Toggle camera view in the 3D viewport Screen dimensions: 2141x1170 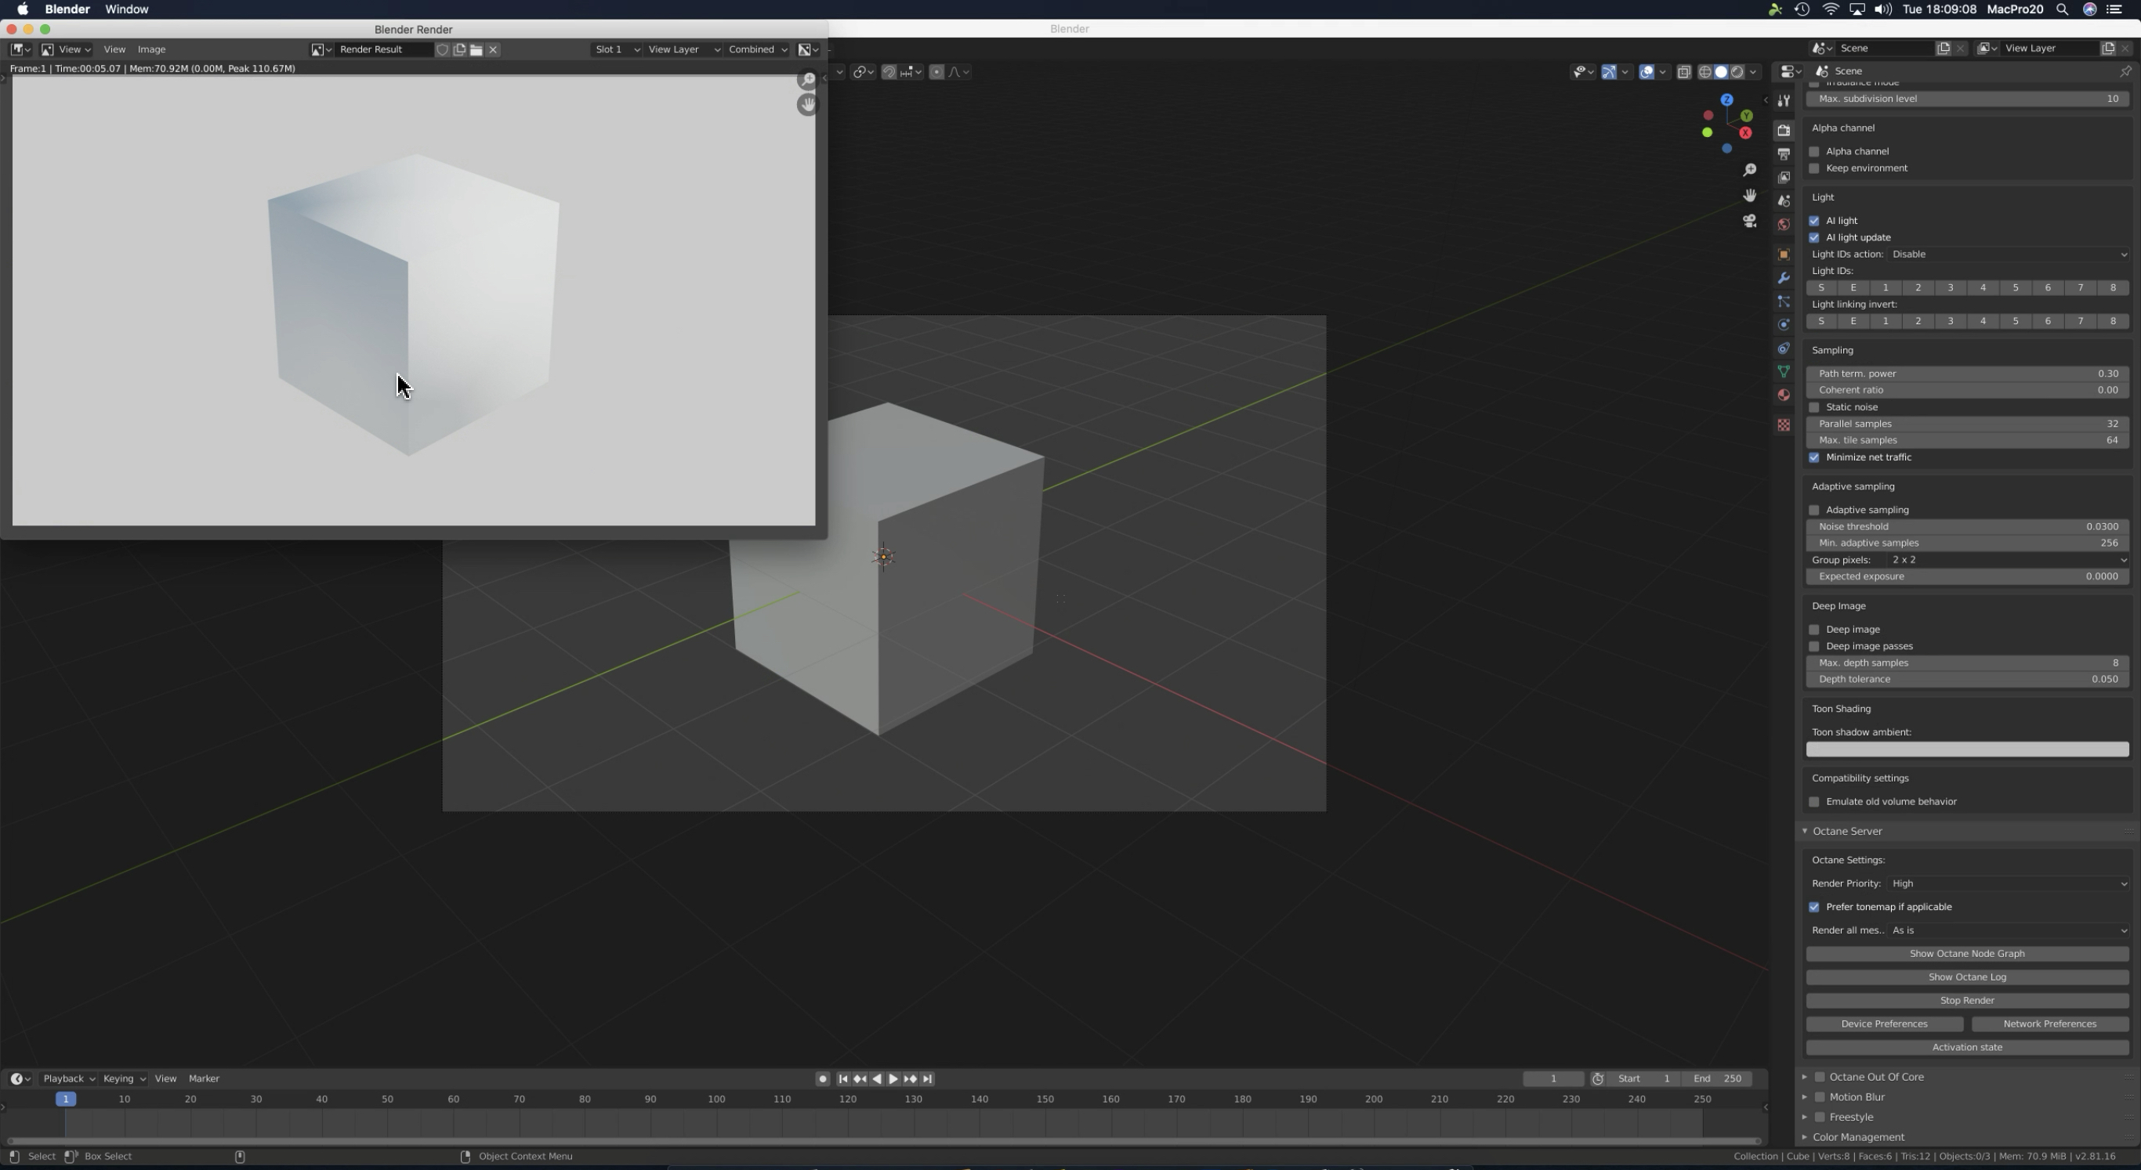[1749, 221]
